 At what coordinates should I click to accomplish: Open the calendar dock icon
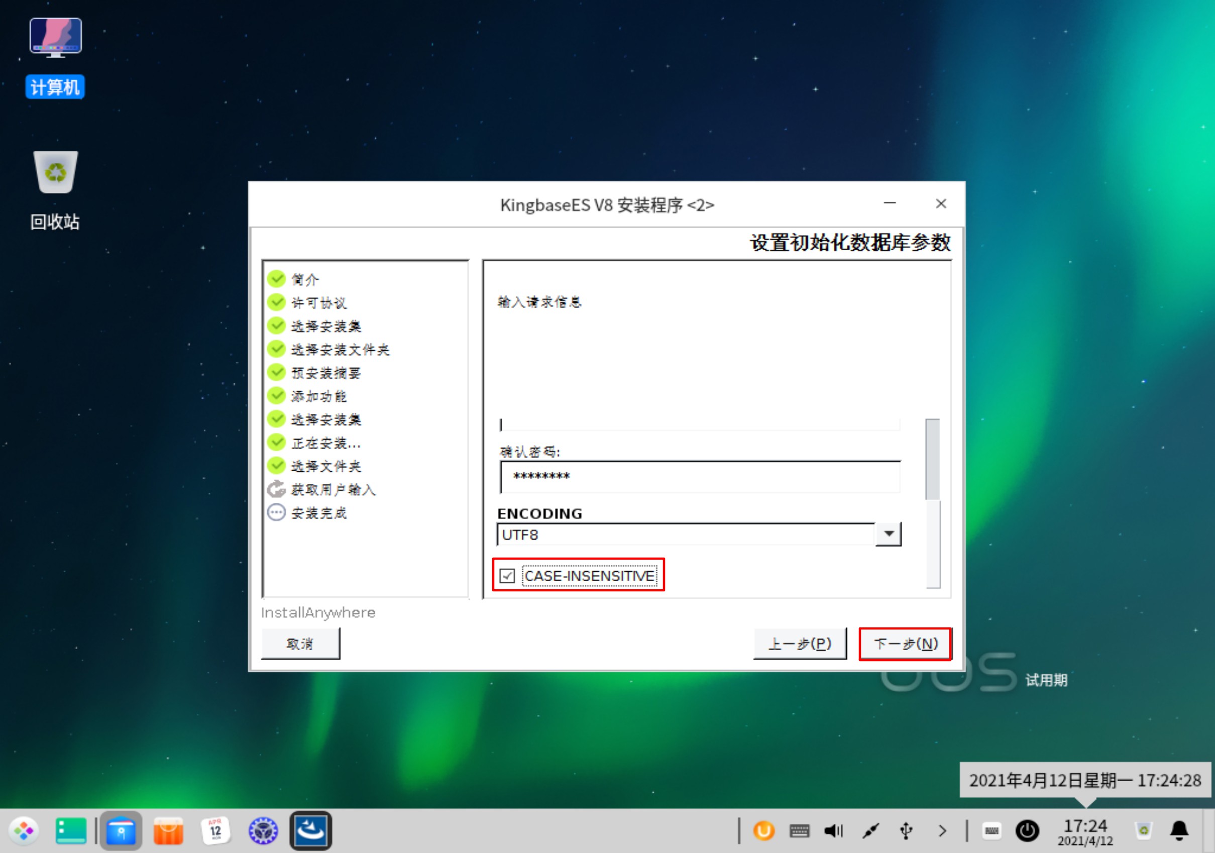(x=215, y=831)
